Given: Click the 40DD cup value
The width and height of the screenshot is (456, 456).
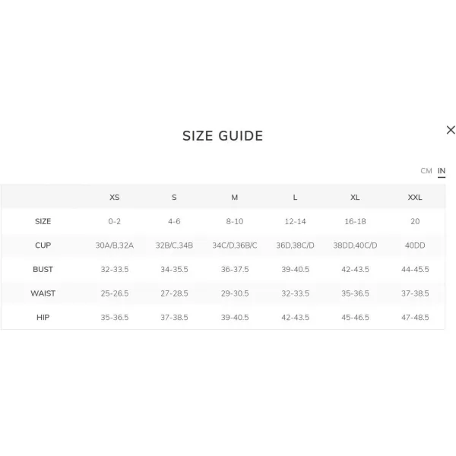Looking at the screenshot, I should pos(415,245).
